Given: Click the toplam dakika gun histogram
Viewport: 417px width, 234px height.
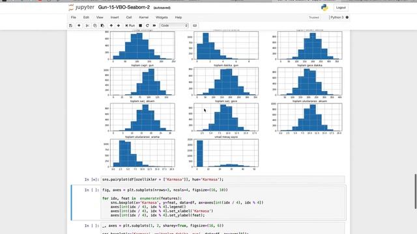Looking at the screenshot, I should [226, 81].
